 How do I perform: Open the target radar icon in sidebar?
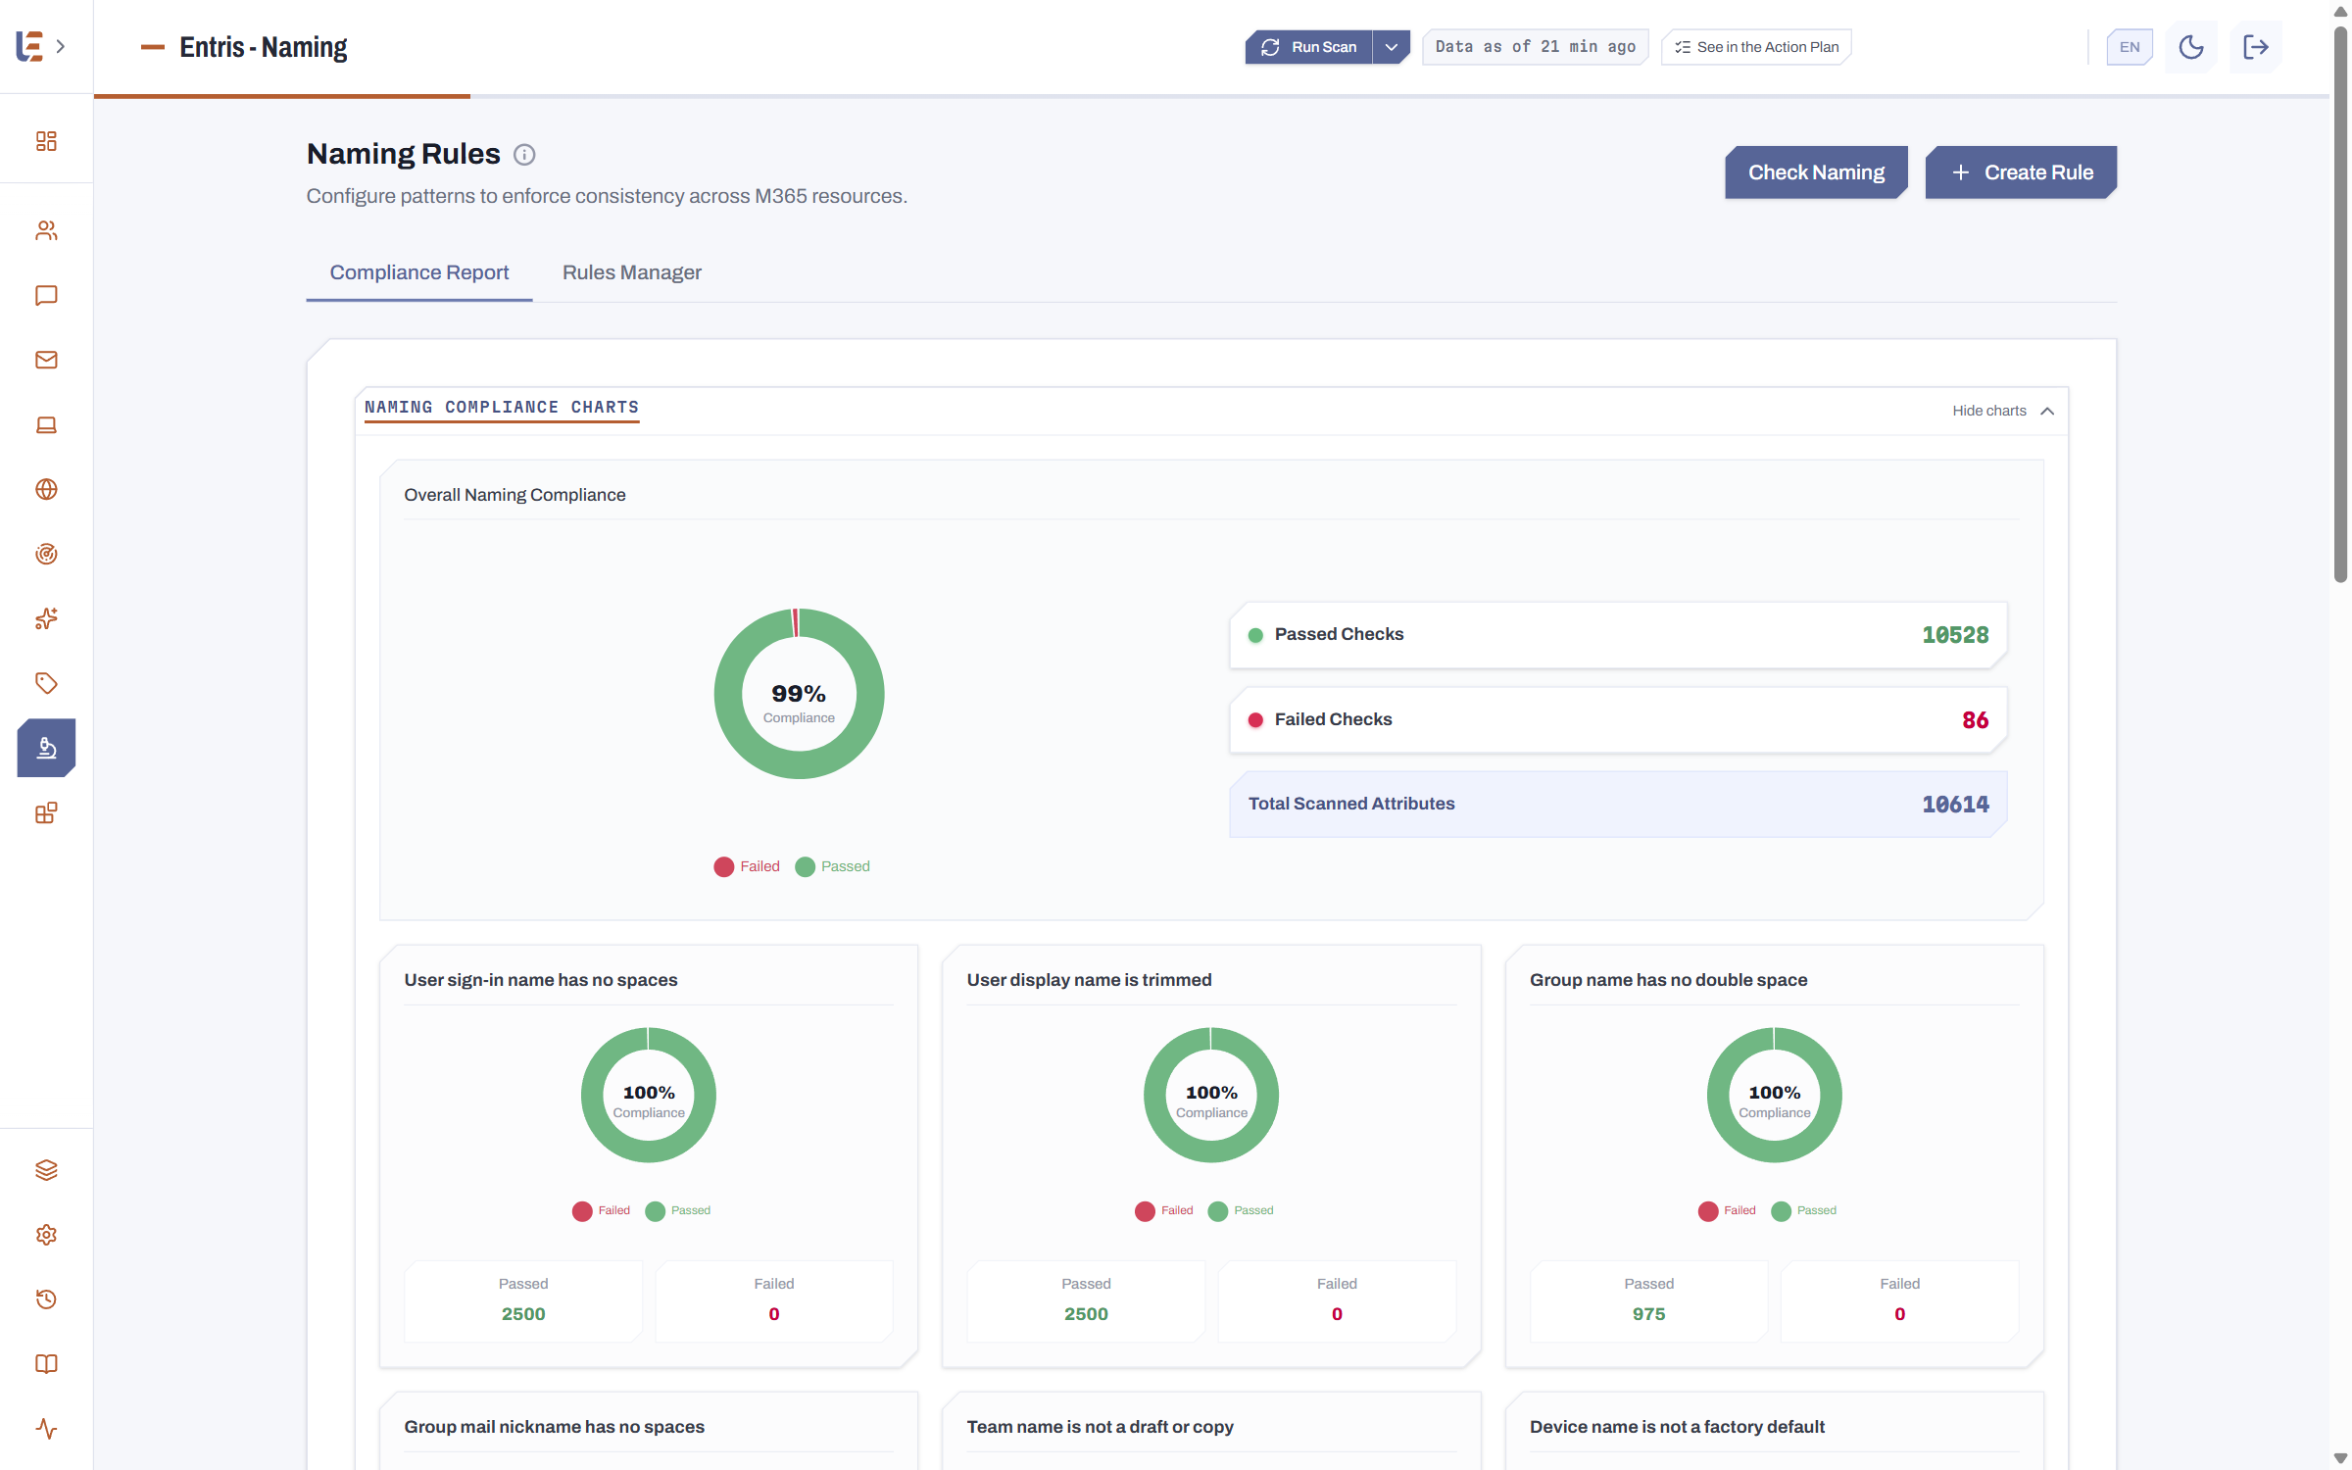46,554
